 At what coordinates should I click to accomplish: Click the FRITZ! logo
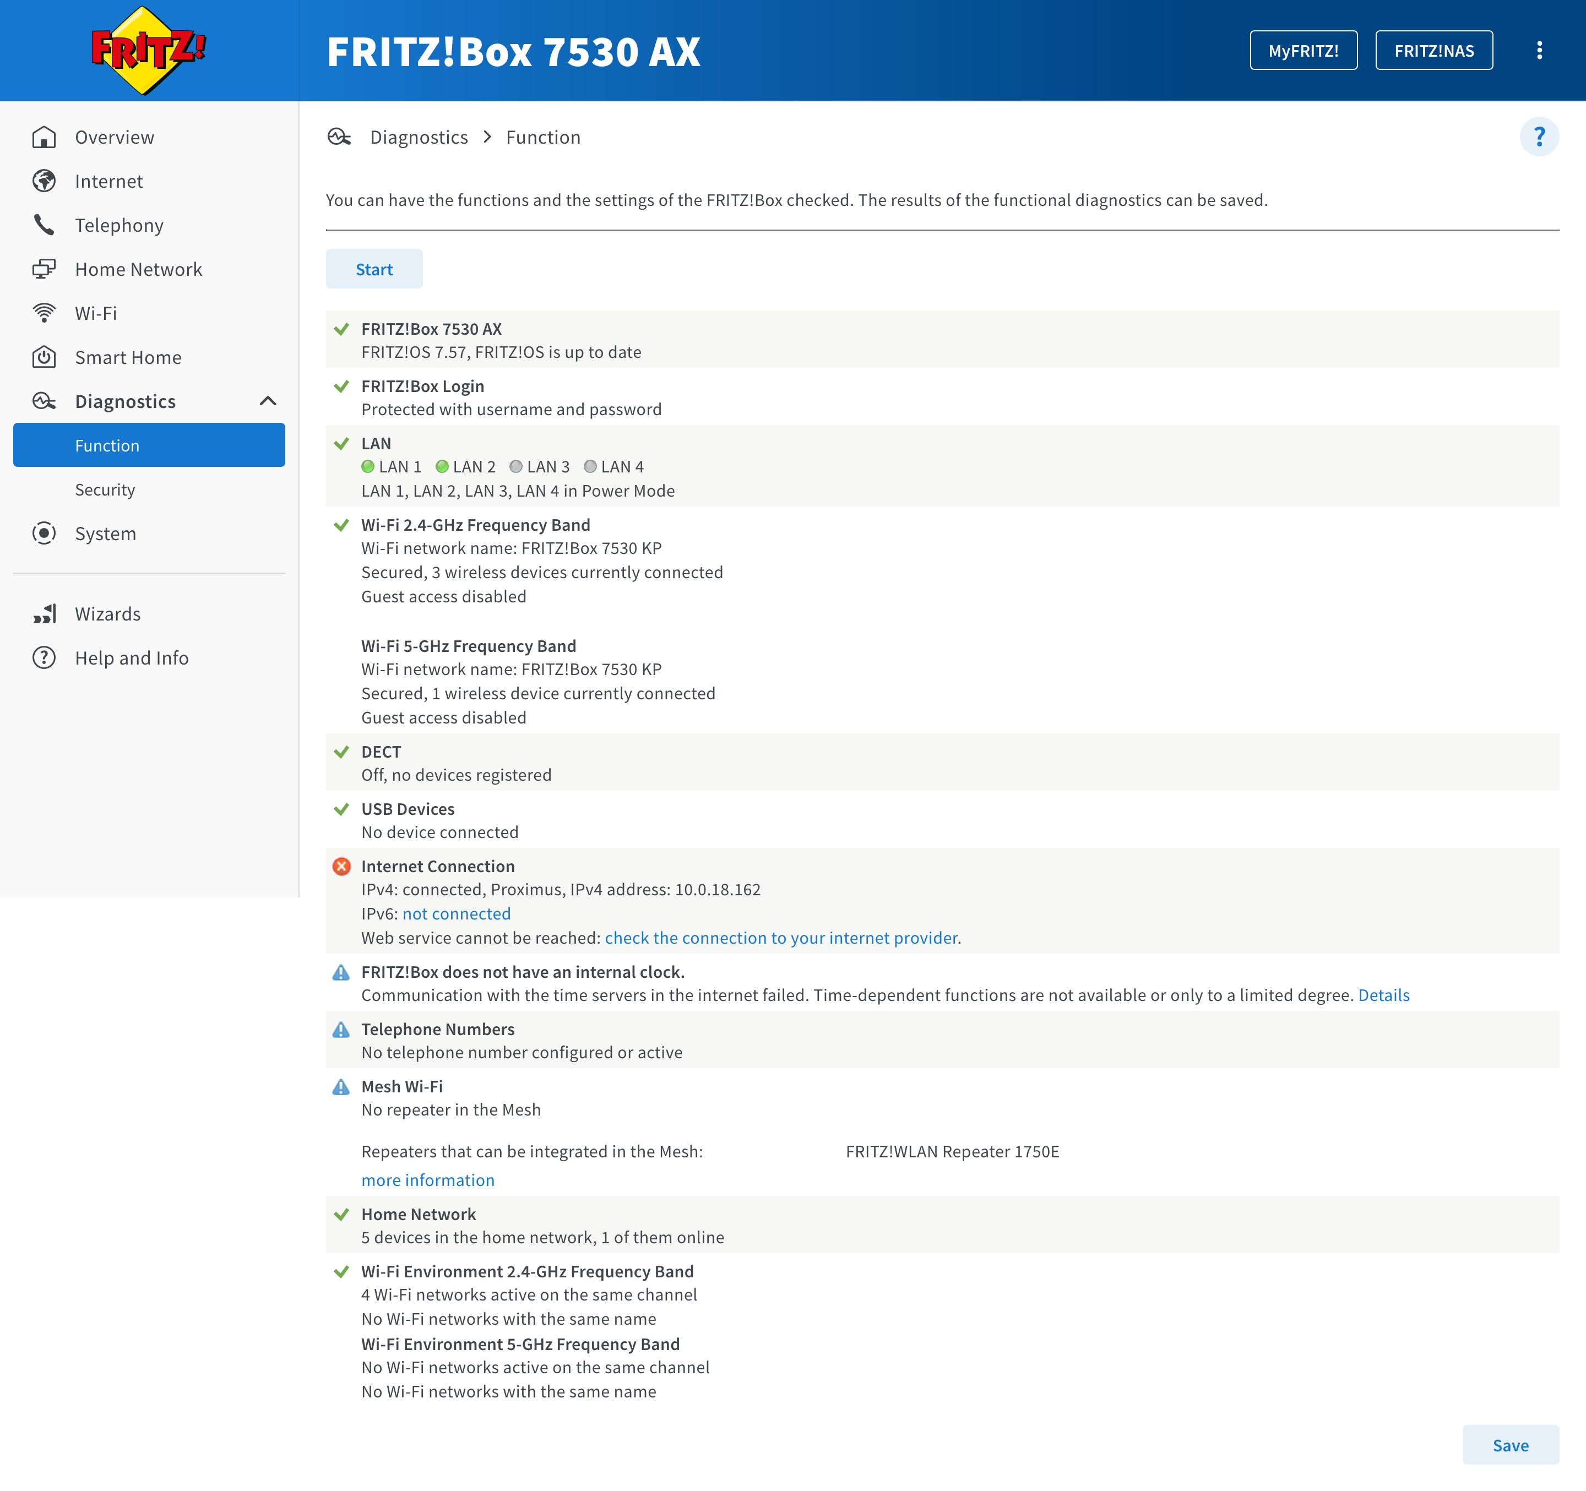click(x=148, y=50)
